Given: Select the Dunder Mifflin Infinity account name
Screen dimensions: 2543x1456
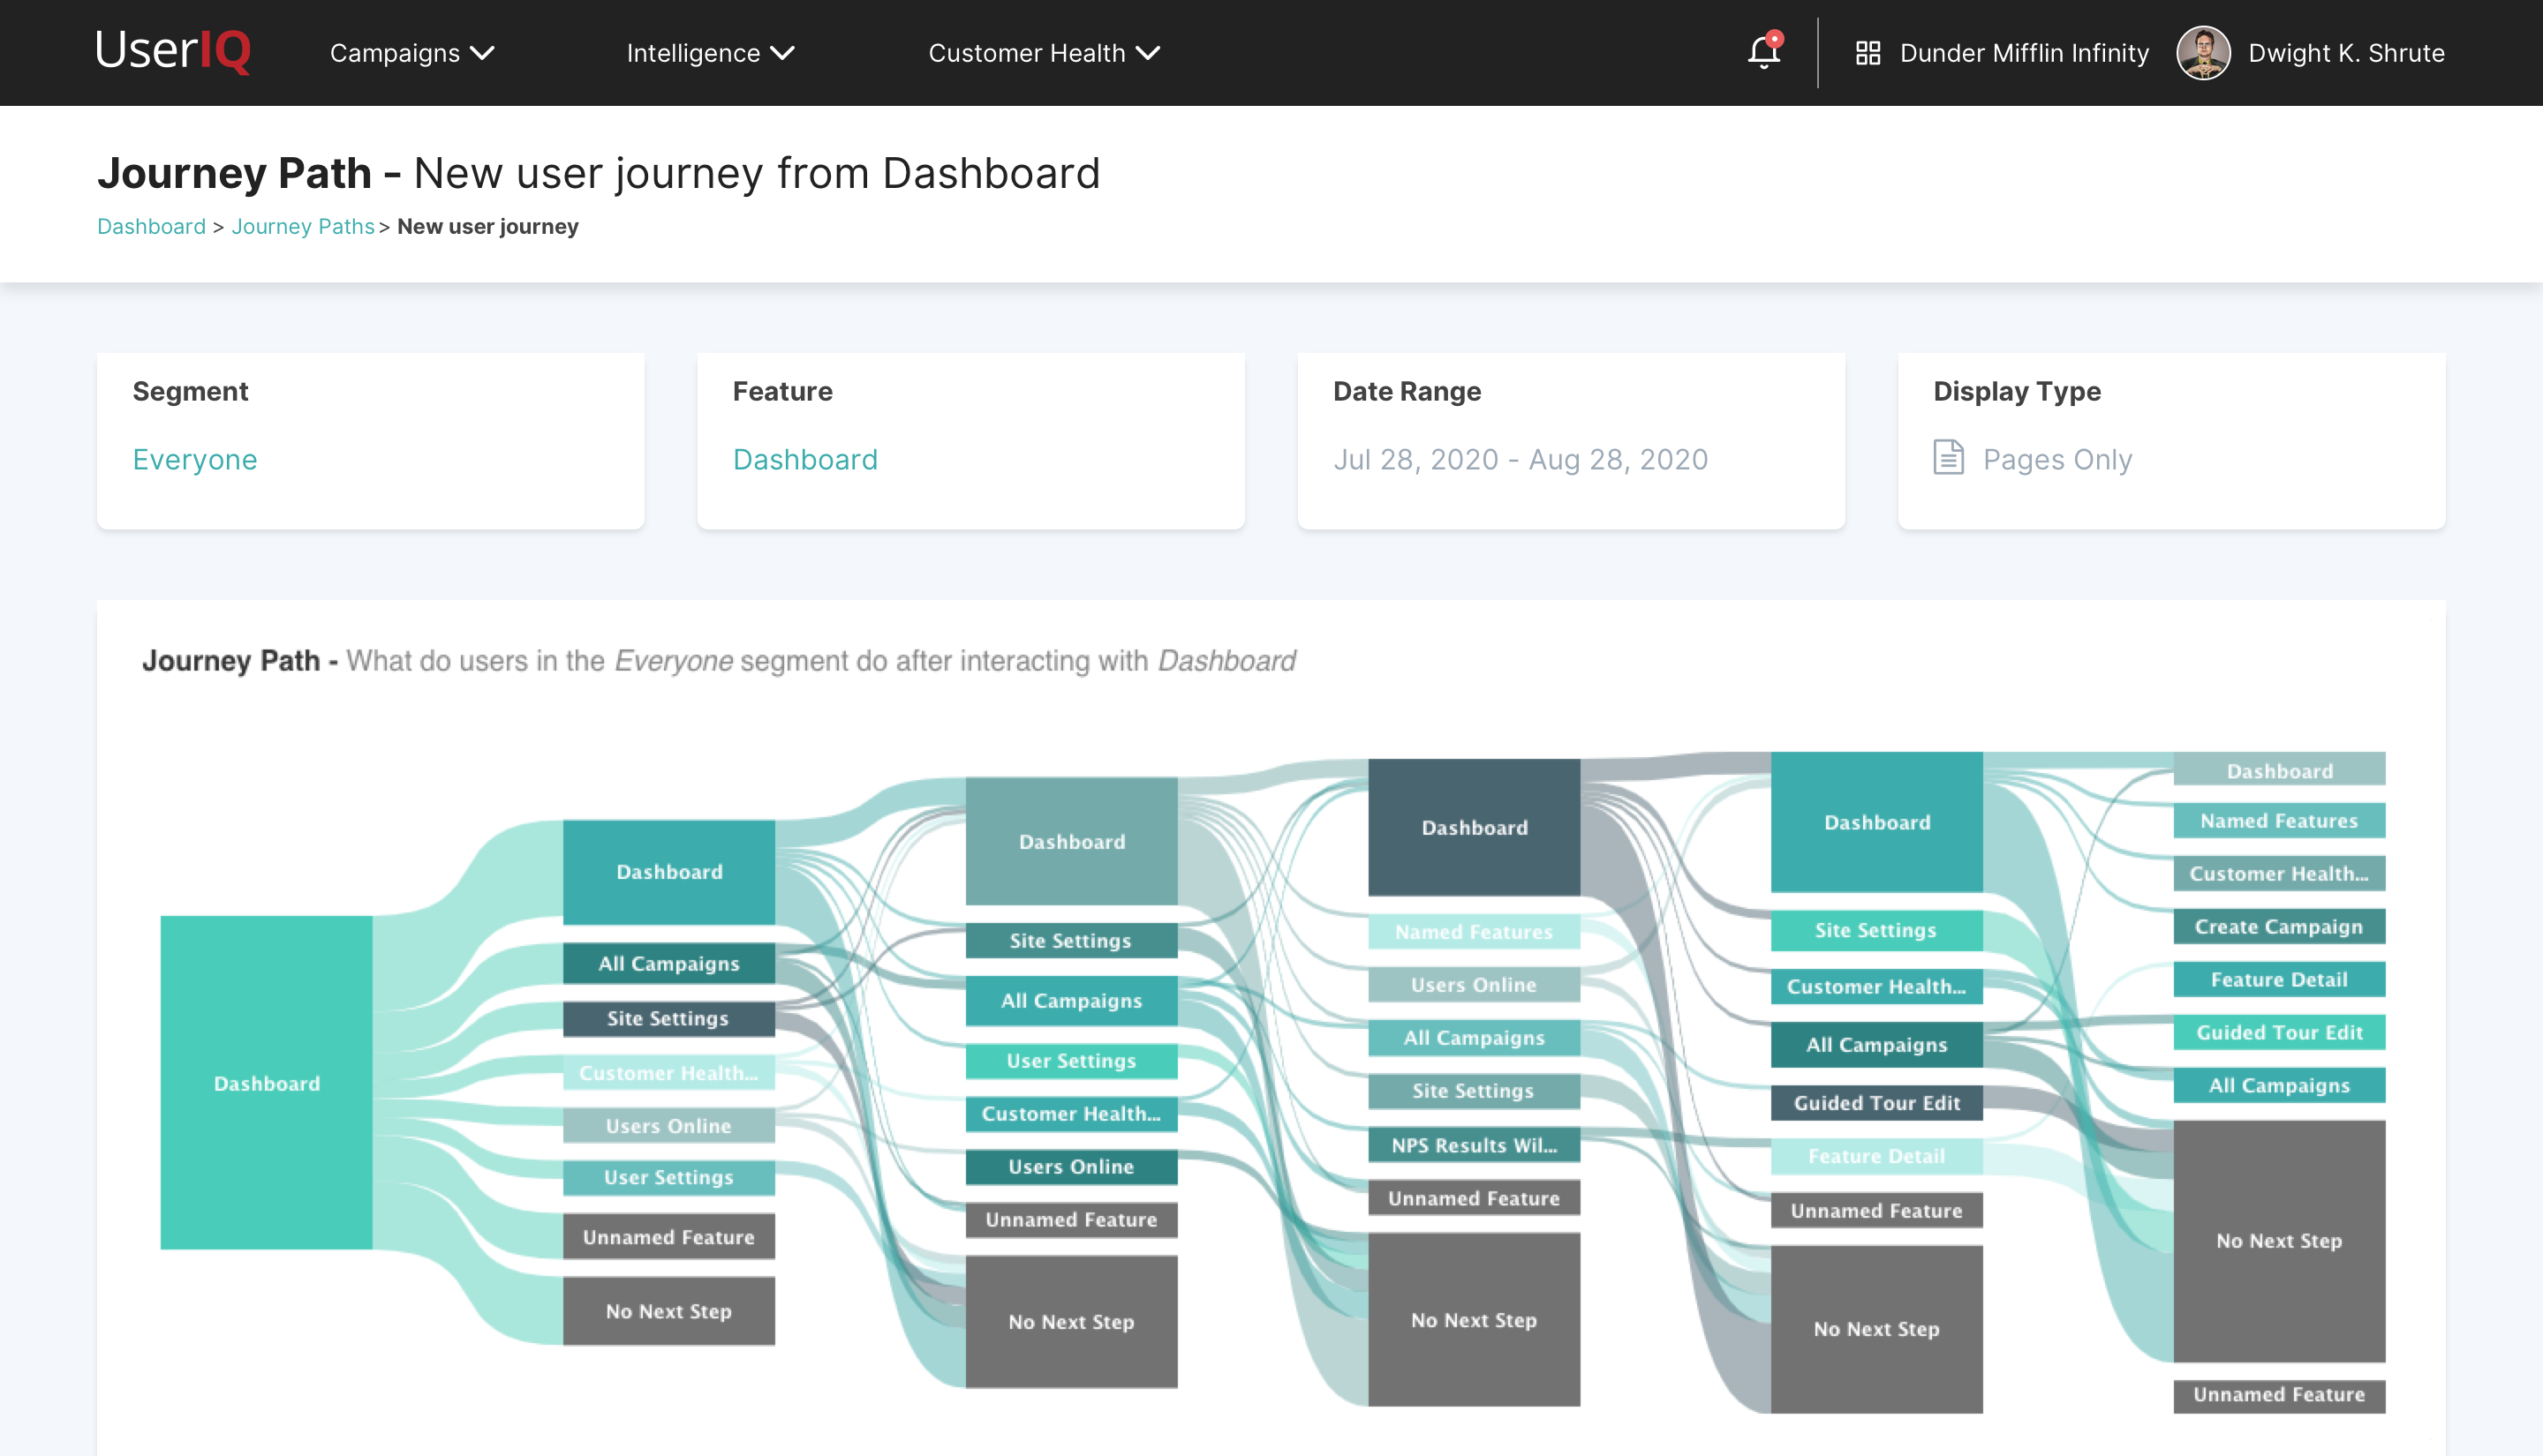Looking at the screenshot, I should tap(2024, 53).
